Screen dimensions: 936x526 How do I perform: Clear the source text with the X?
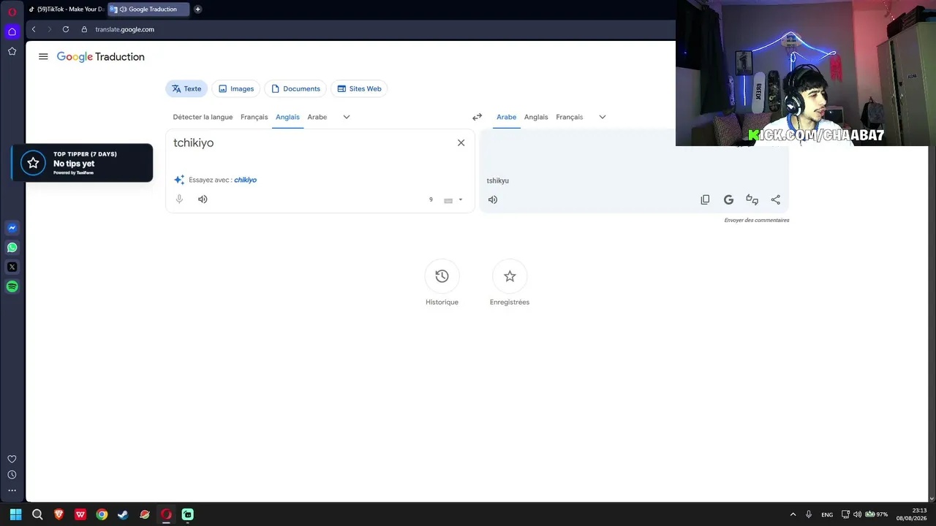461,142
